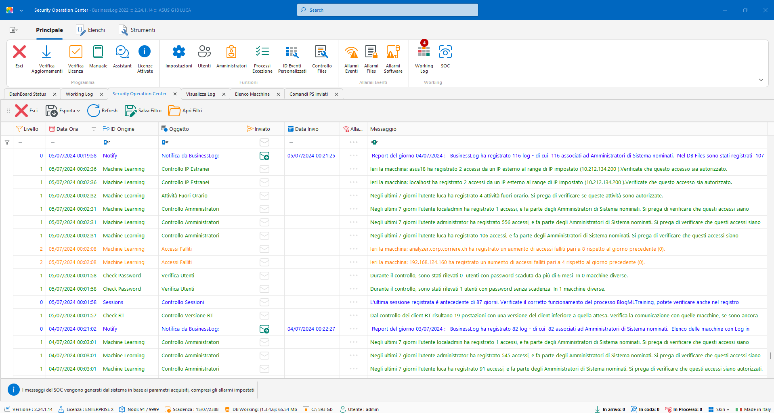Switch to DashBoard Status tab
This screenshot has width=774, height=413.
pyautogui.click(x=27, y=94)
